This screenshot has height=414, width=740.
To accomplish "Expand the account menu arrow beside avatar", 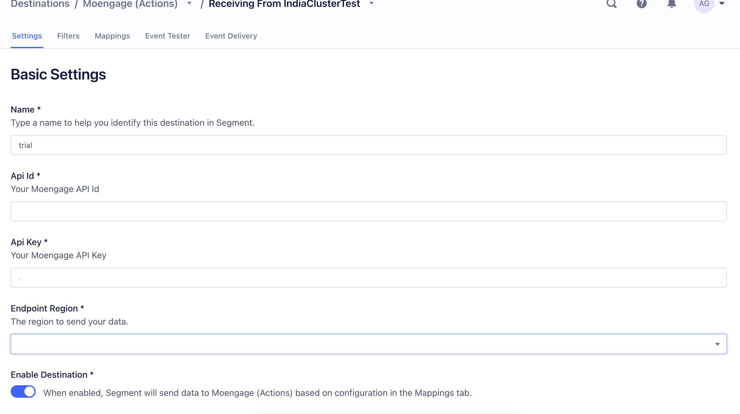I will click(x=722, y=3).
